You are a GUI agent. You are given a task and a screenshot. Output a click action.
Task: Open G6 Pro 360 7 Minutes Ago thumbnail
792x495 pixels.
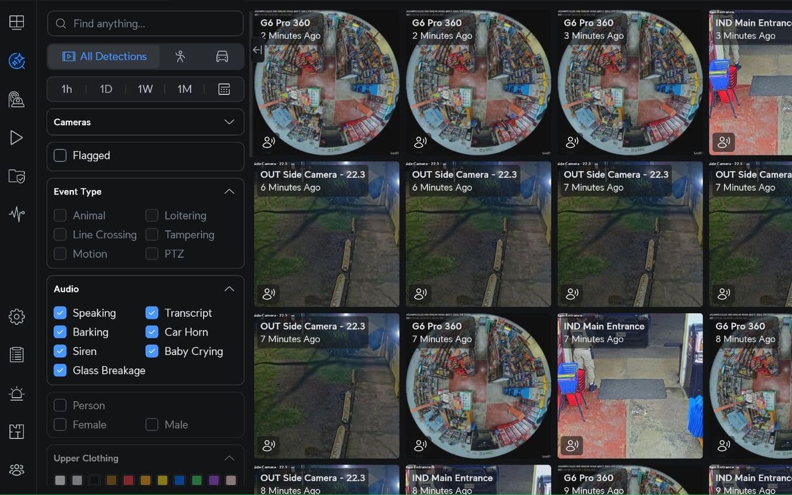click(478, 386)
